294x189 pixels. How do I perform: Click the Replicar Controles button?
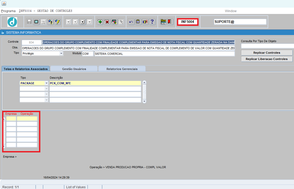coord(267,53)
